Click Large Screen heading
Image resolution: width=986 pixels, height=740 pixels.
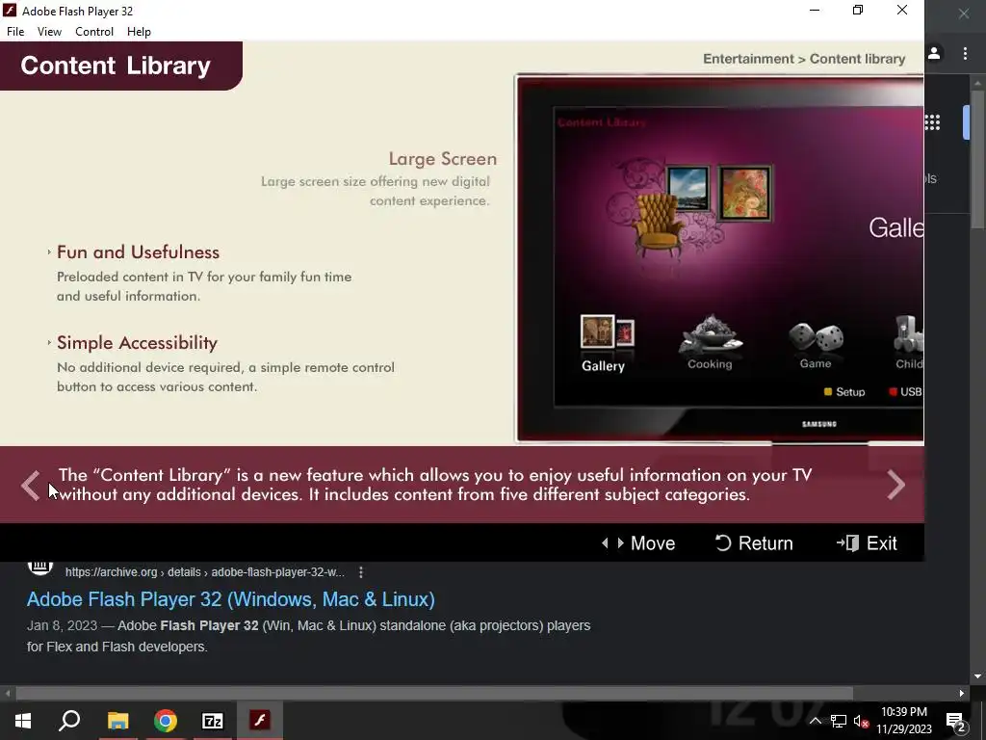[443, 159]
